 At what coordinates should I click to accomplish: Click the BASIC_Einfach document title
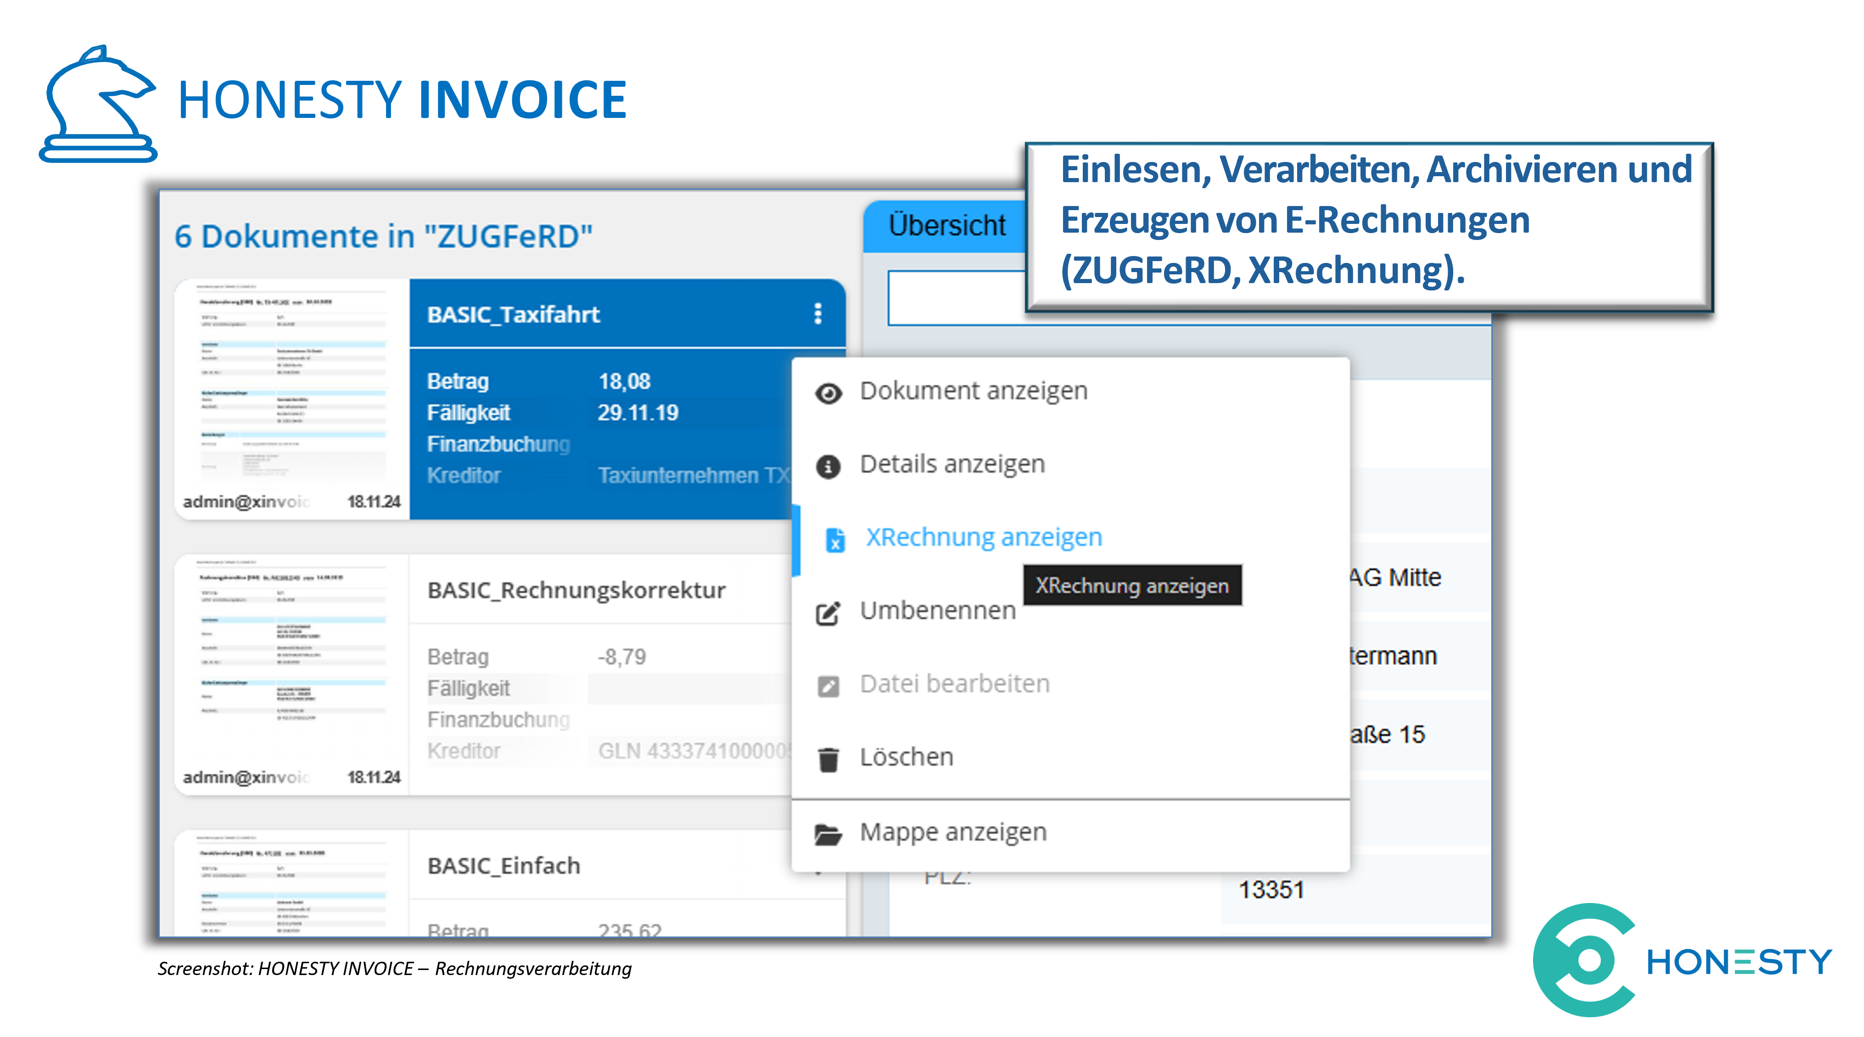pyautogui.click(x=504, y=865)
